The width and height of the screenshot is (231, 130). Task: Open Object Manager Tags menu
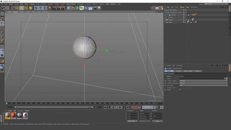pyautogui.click(x=187, y=7)
